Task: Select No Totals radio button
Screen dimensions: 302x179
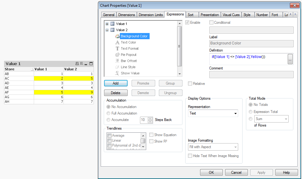Action: (251, 105)
